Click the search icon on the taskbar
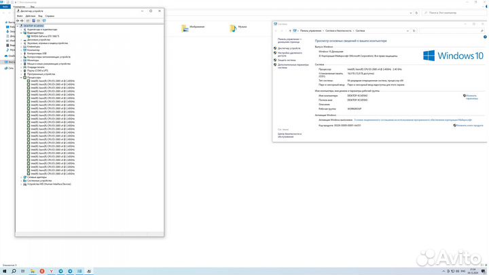 tap(13, 271)
